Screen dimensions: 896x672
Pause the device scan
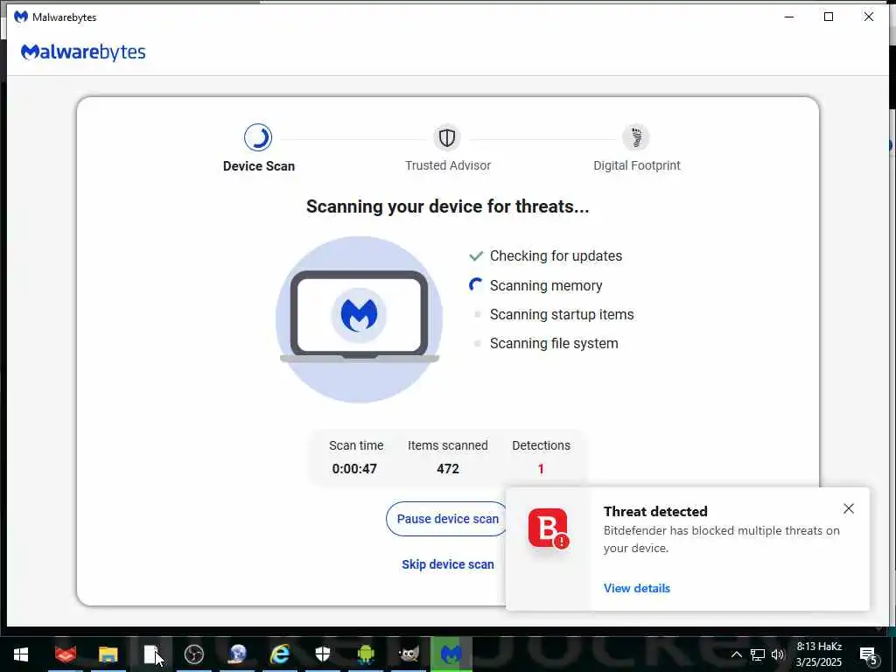click(x=447, y=519)
